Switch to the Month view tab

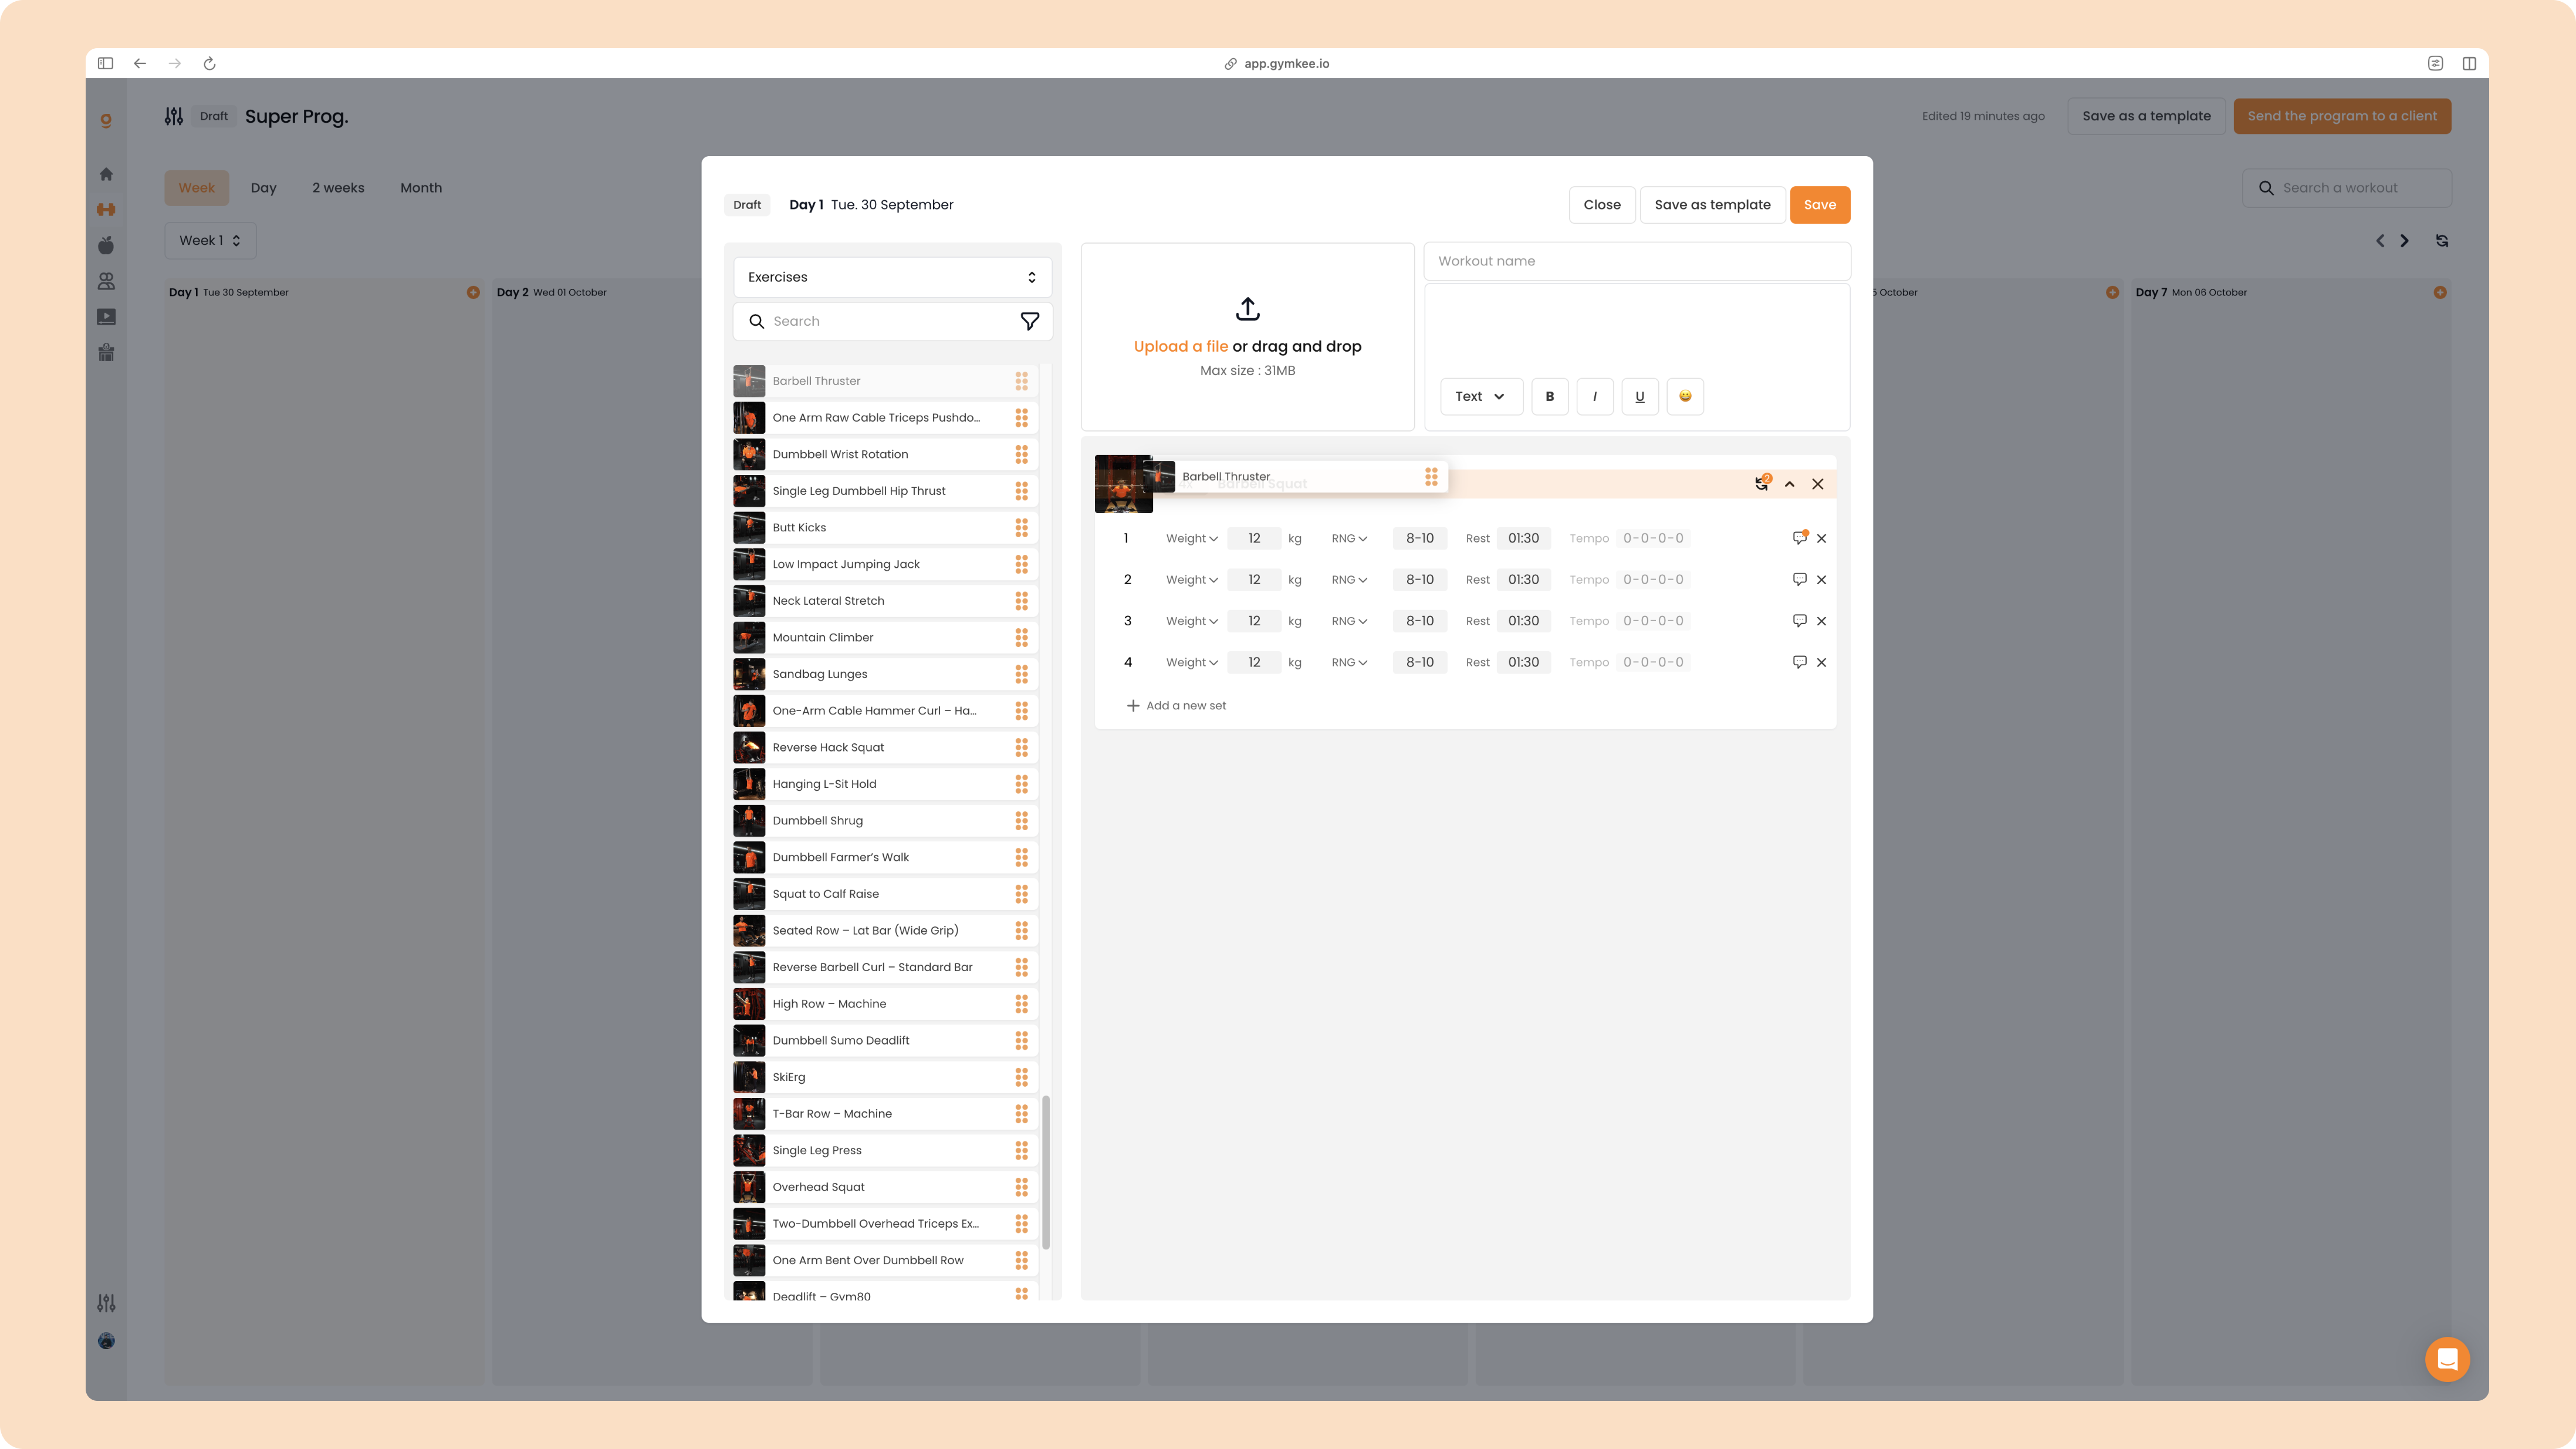tap(421, 188)
